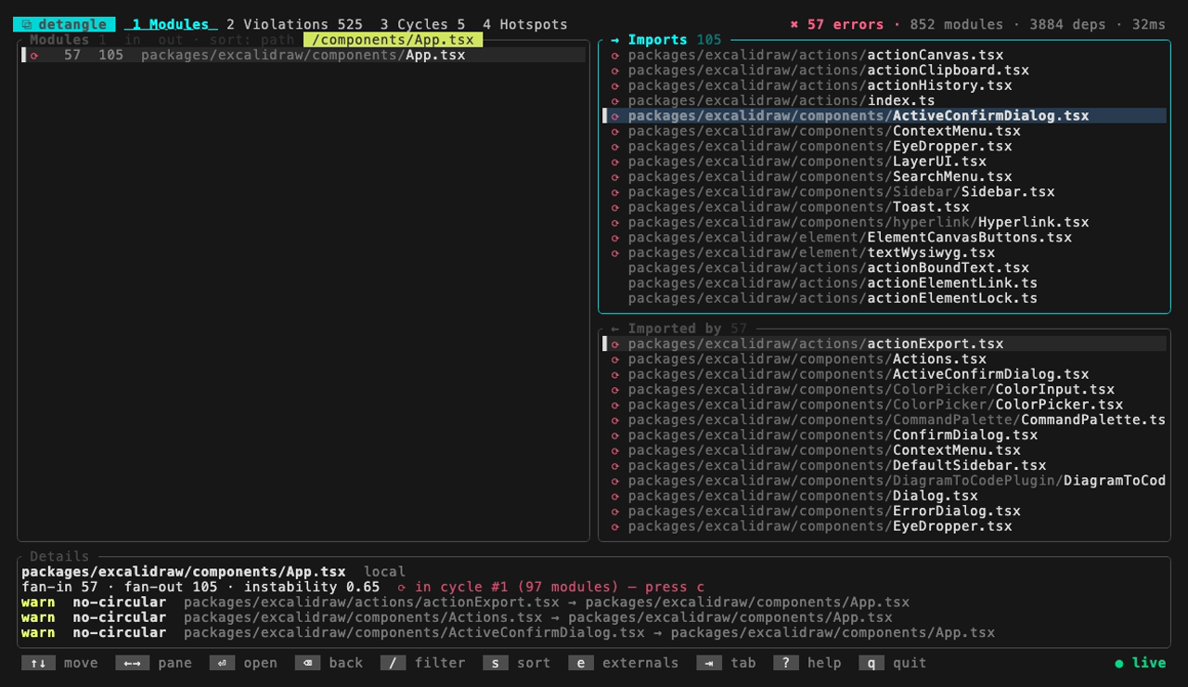The height and width of the screenshot is (687, 1188).
Task: Select ConfirmDialog.tsx row
Action: tap(885, 435)
